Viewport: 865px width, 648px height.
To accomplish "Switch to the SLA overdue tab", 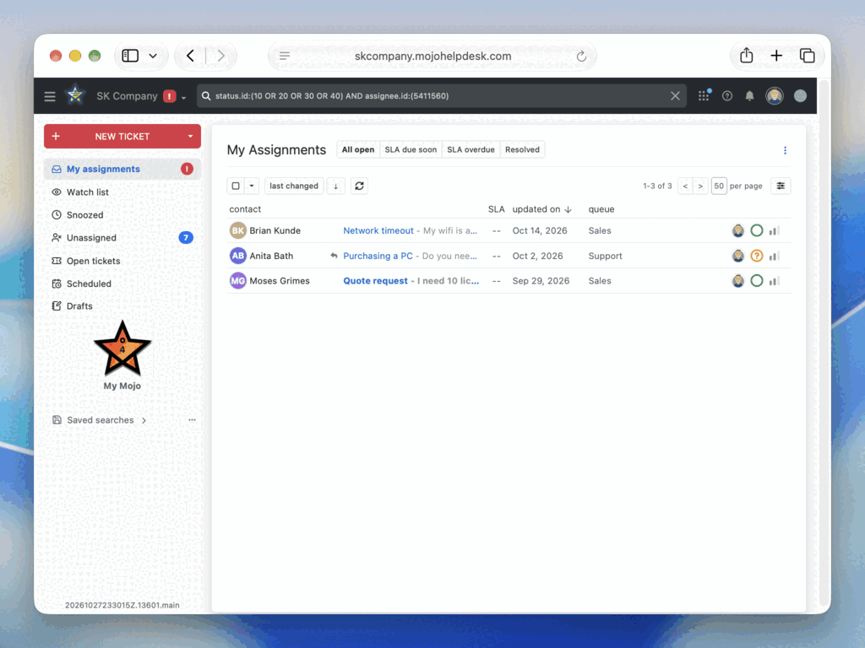I will coord(471,150).
